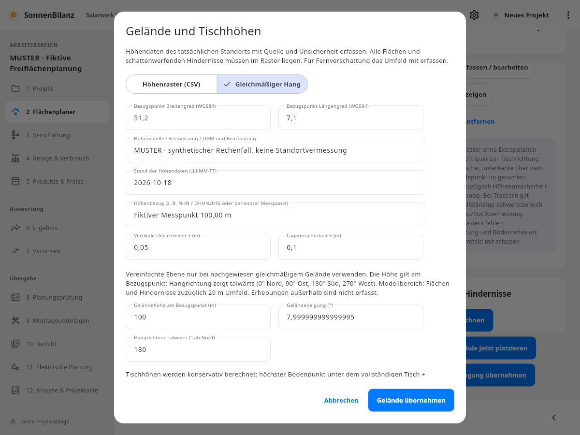
Task: Click the Projekt folder icon in sidebar
Action: (15, 88)
